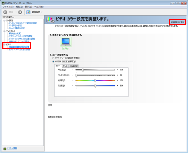The height and width of the screenshot is (153, 188).
Task: Click the タスクの選択 panel heading
Action: pyautogui.click(x=8, y=17)
